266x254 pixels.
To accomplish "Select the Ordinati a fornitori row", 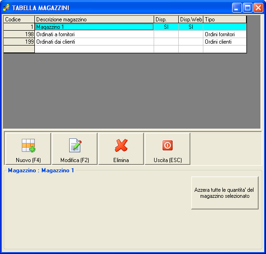I will (x=125, y=34).
